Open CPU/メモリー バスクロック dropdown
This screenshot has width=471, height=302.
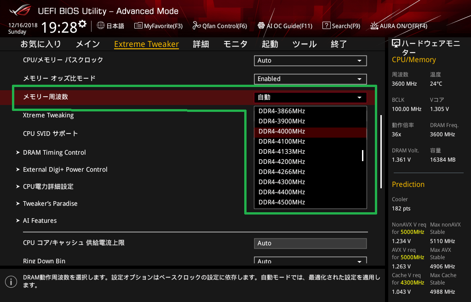point(310,60)
